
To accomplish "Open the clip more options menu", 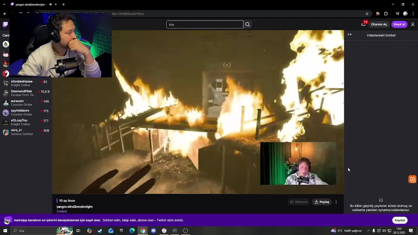I will pyautogui.click(x=336, y=202).
